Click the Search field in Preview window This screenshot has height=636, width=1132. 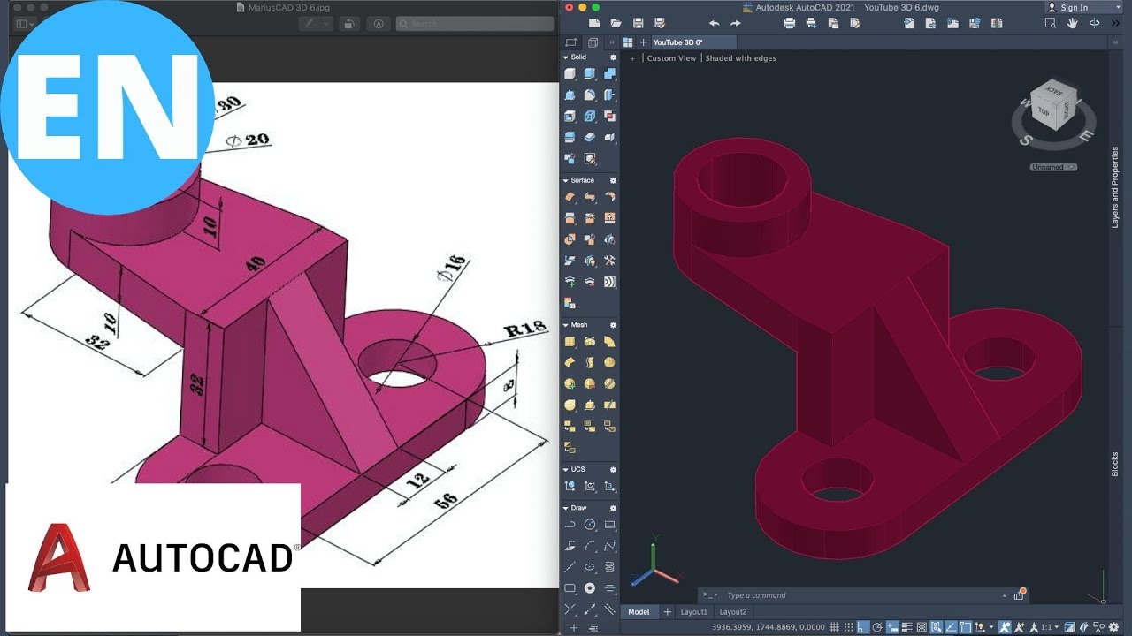(x=474, y=24)
